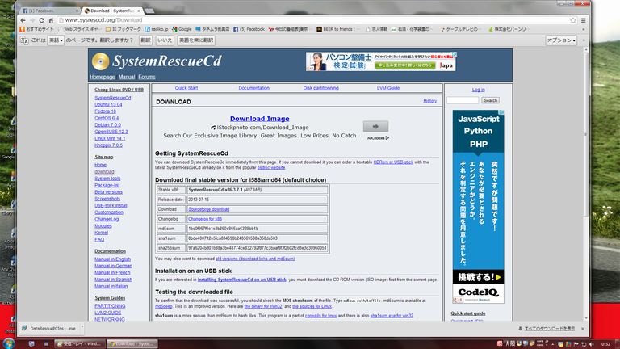Open the Quick Start tab link
The width and height of the screenshot is (620, 349).
186,88
